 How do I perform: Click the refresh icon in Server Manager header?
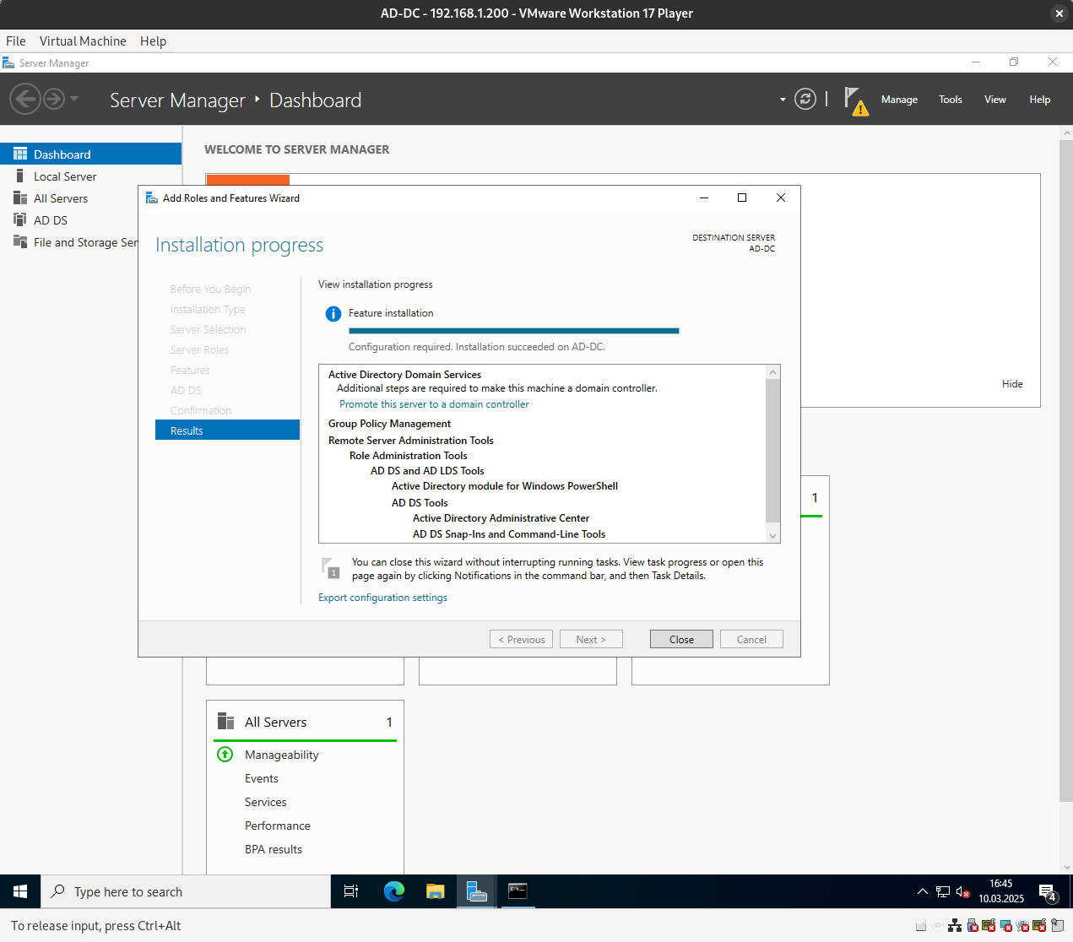tap(805, 100)
